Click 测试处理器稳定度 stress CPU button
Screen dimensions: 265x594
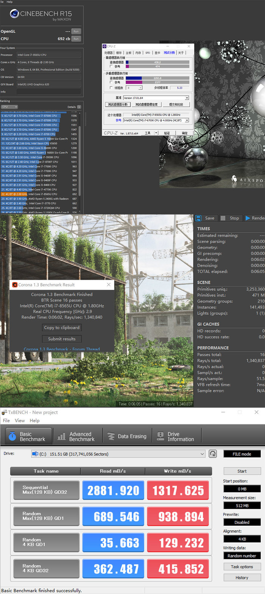(147, 104)
